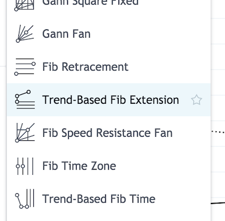Choose the Fib Speed Resistance Fan label

tap(107, 133)
